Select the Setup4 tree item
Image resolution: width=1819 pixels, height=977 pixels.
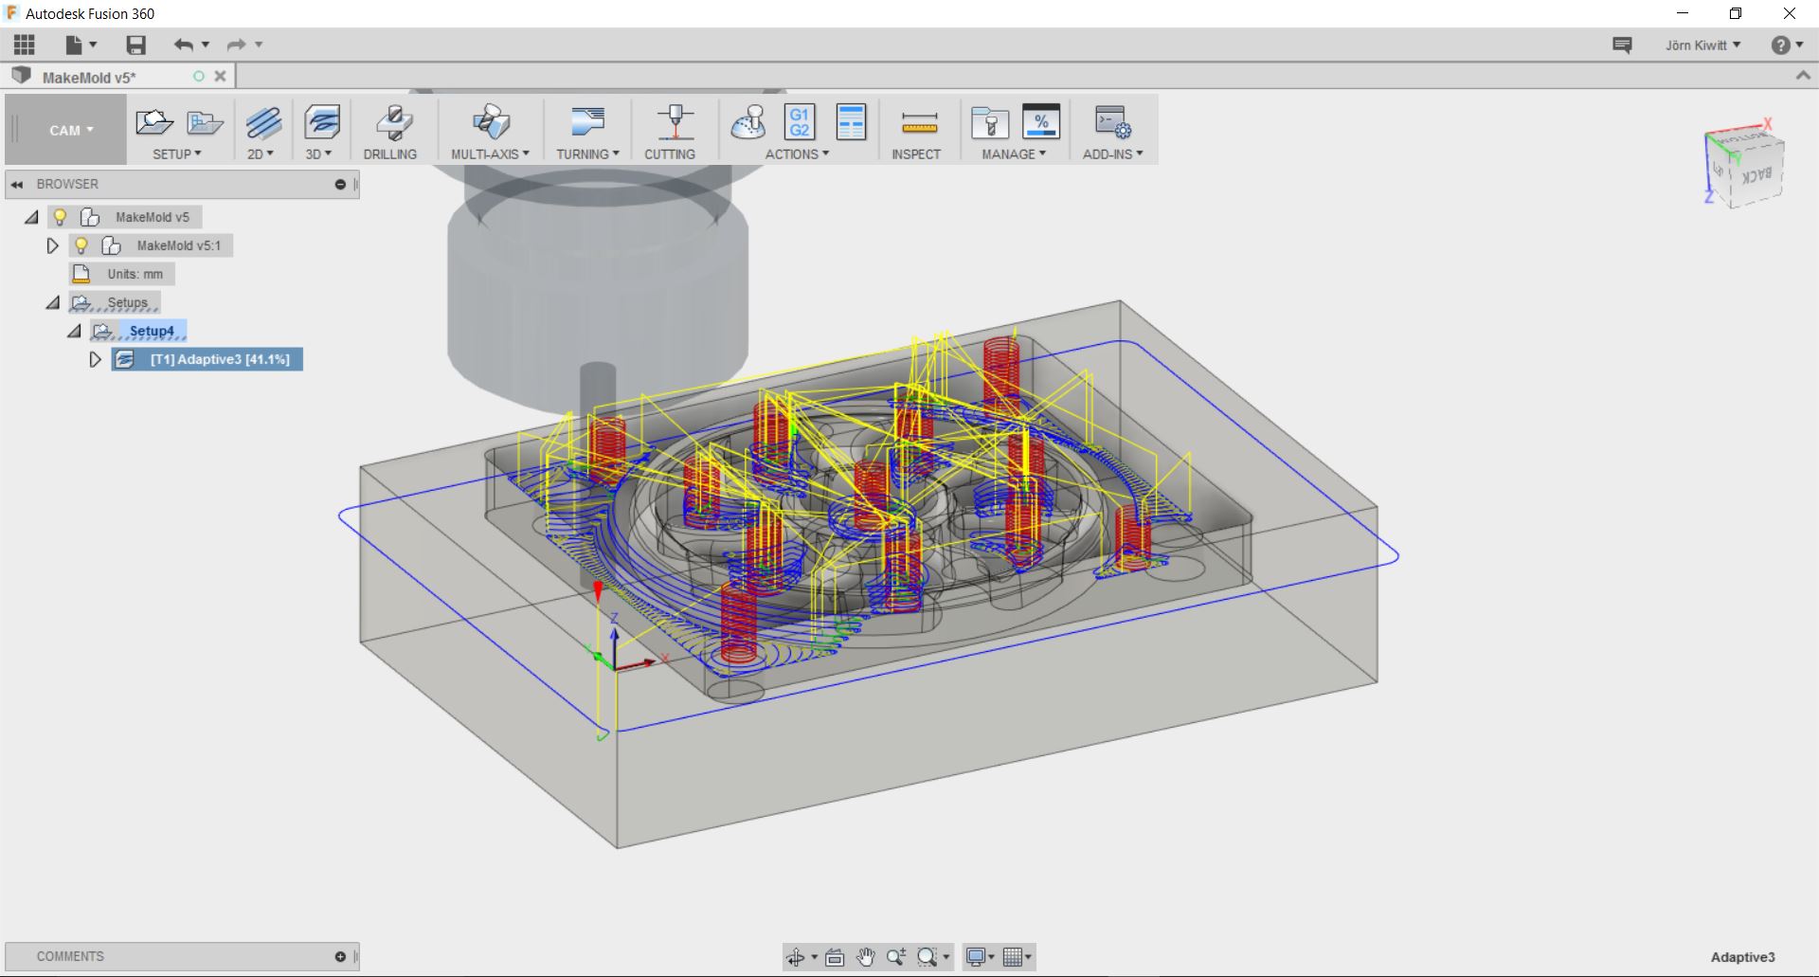139,331
